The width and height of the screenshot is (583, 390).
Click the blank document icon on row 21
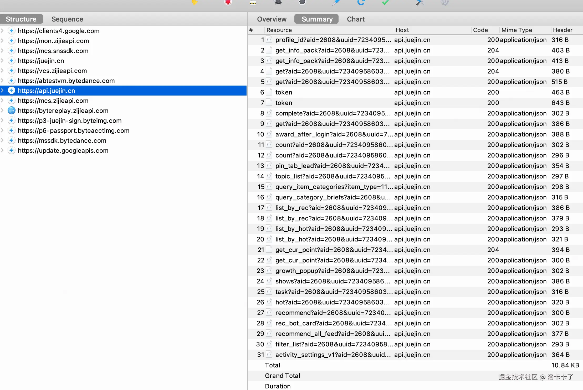click(x=269, y=250)
